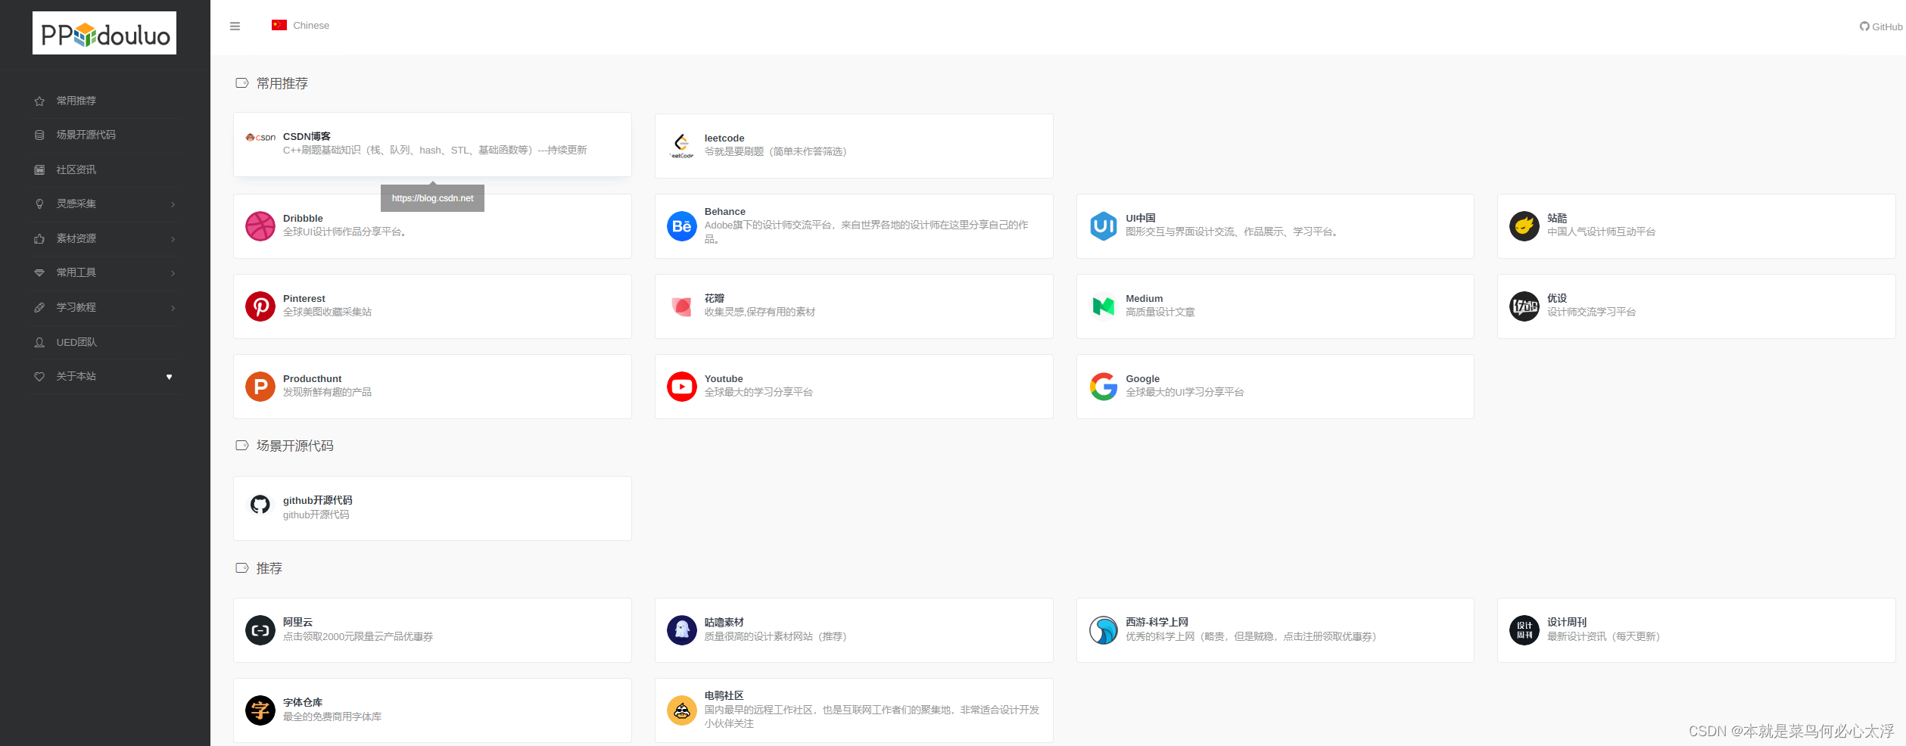Click the Chinese language flag selector
The width and height of the screenshot is (1906, 746).
[281, 24]
